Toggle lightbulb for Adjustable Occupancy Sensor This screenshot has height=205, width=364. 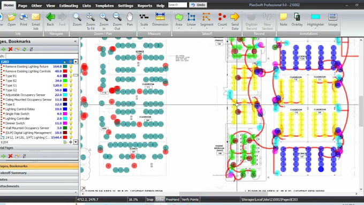coord(71,95)
